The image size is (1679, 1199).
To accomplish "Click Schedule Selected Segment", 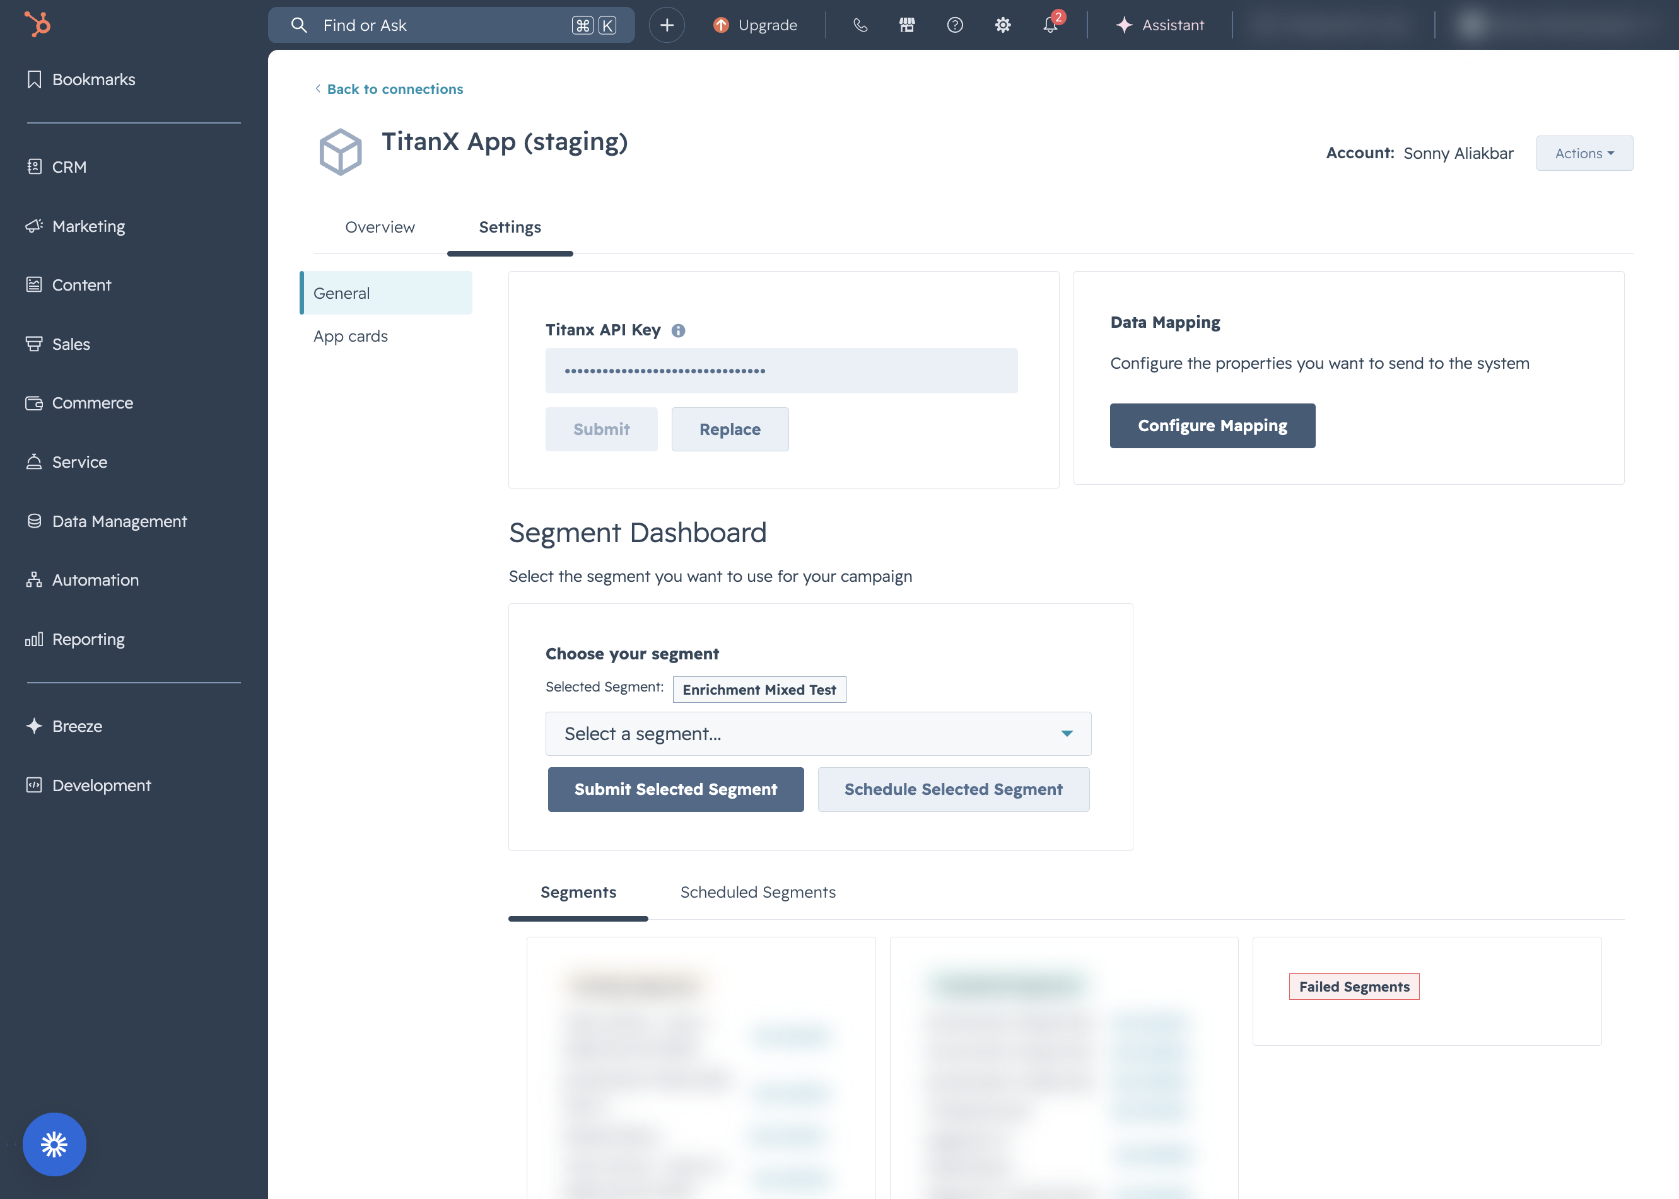I will [x=953, y=789].
